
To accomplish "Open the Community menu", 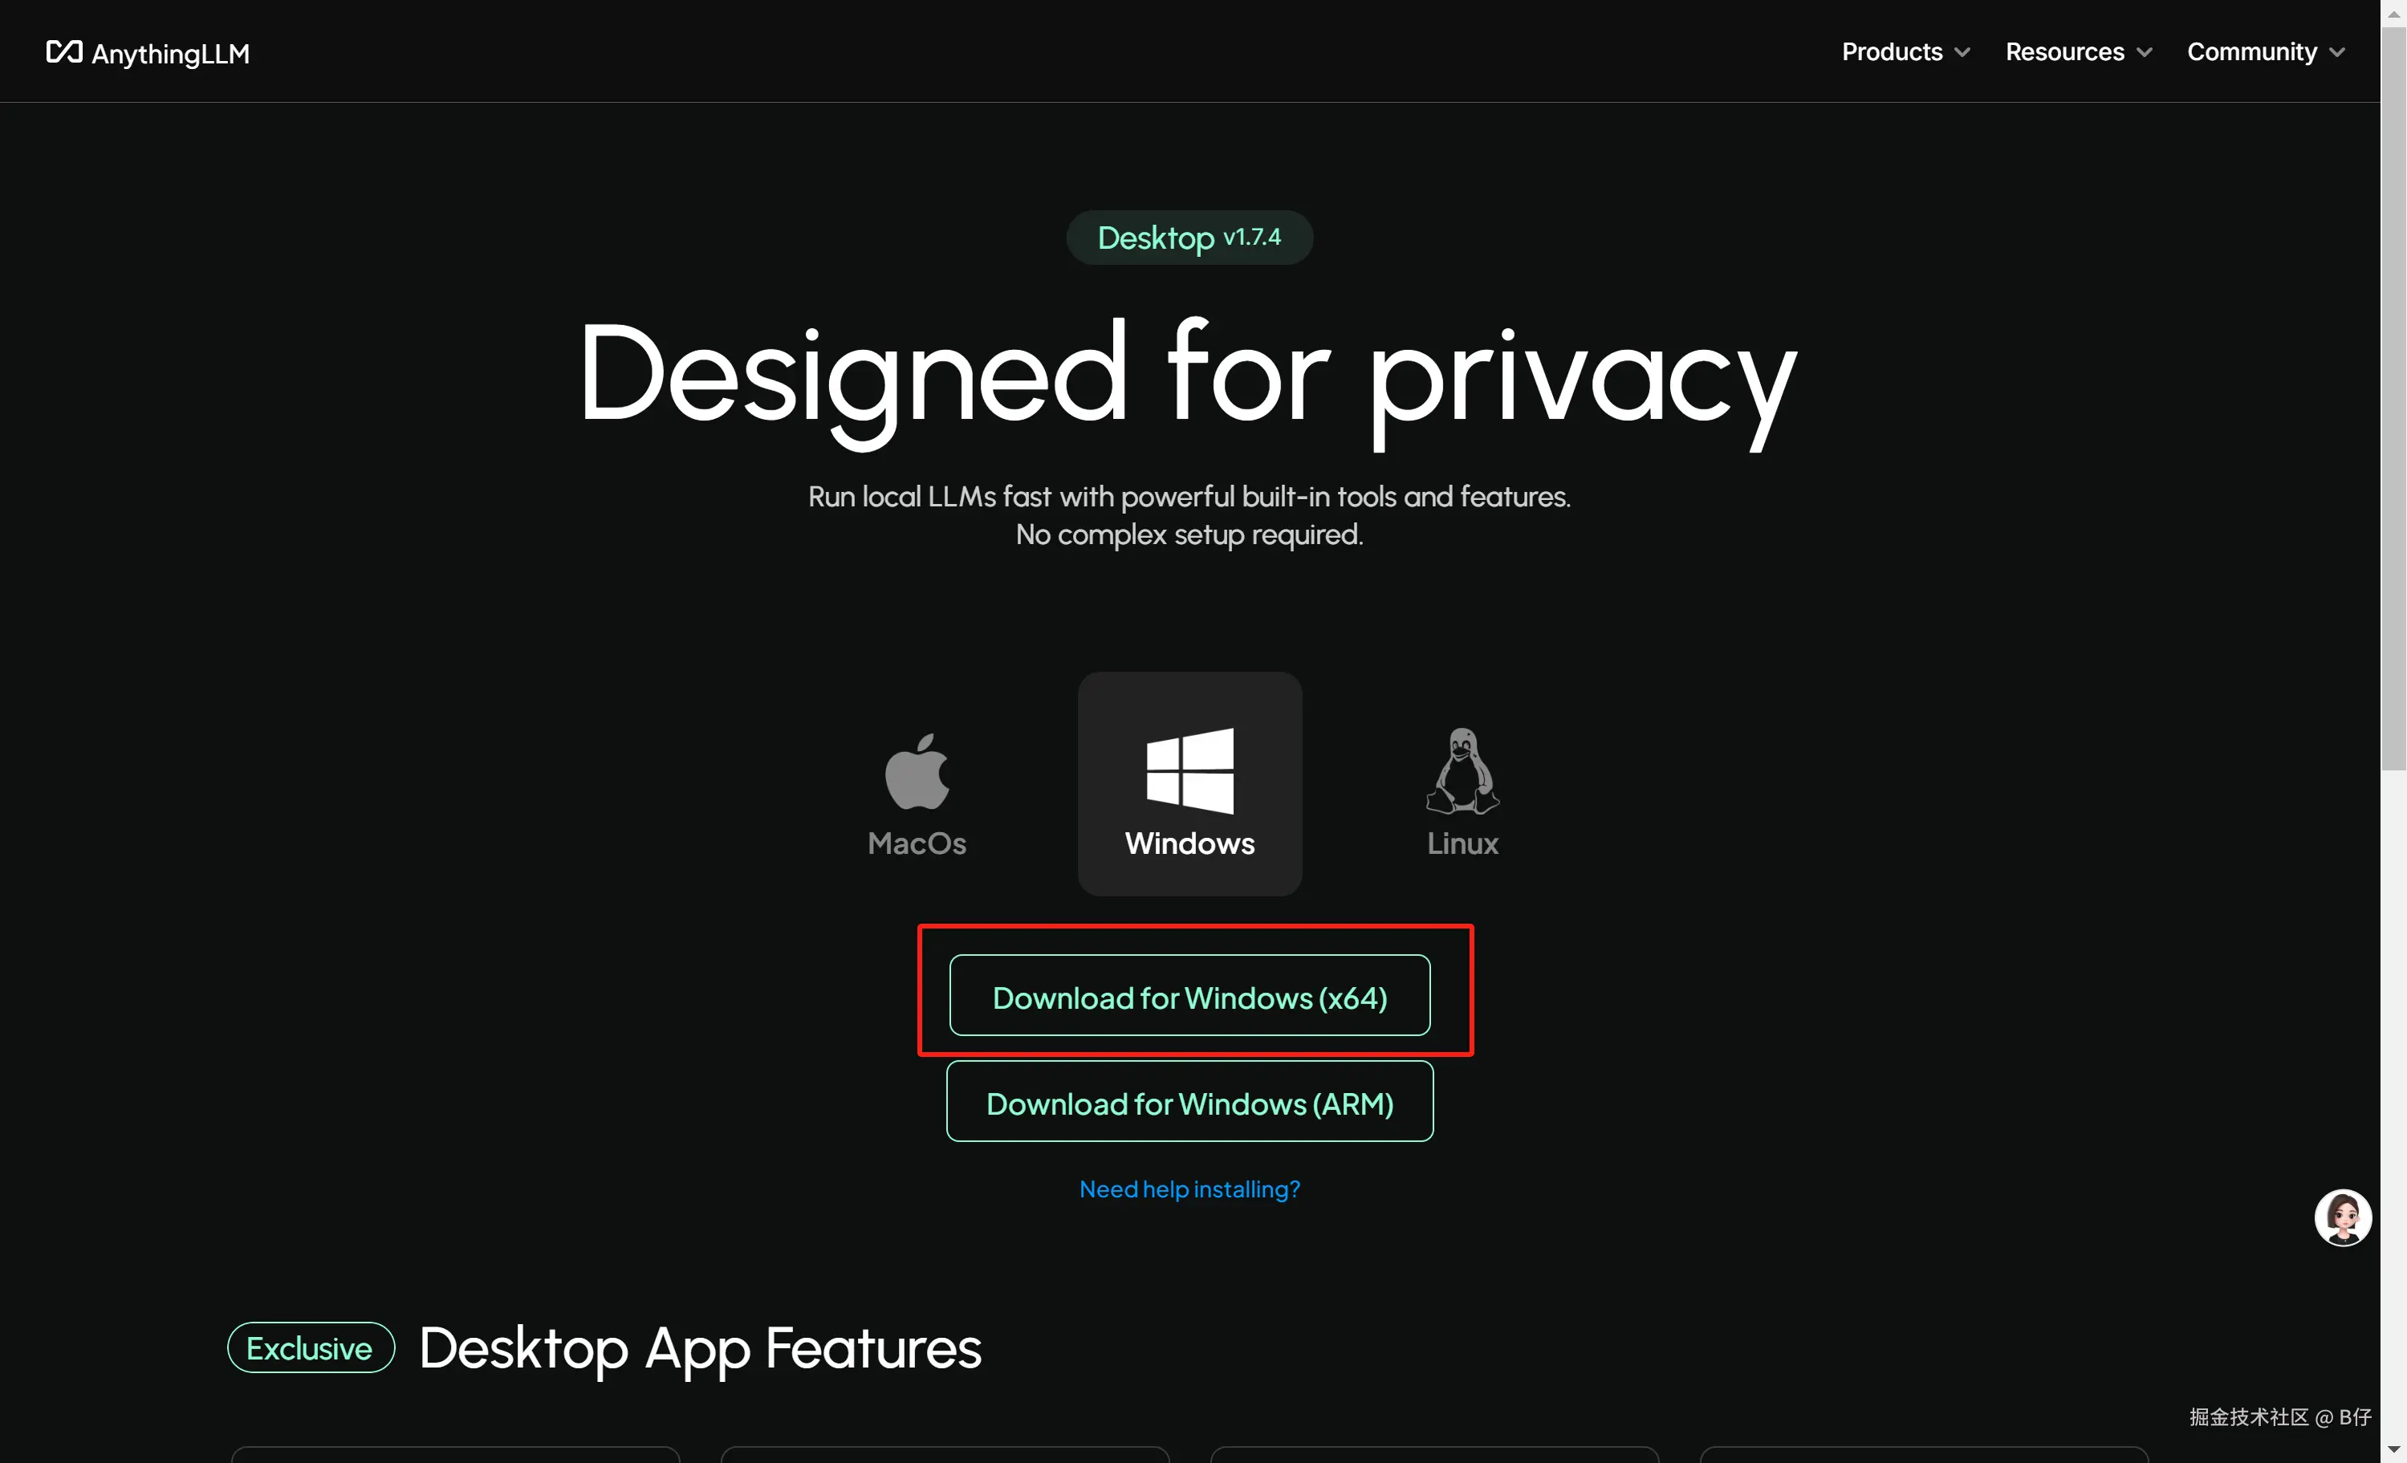I will point(2250,51).
